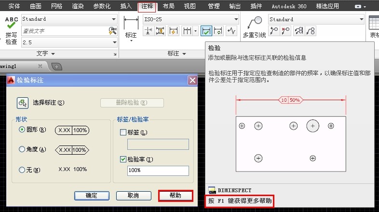Click the remove leader icon
Screen dimensions: 379x212
[x=285, y=31]
